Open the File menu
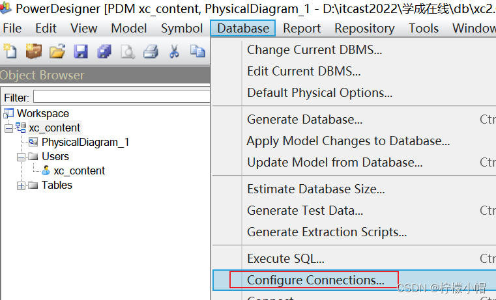Viewport: 496px width, 300px height. coord(12,29)
